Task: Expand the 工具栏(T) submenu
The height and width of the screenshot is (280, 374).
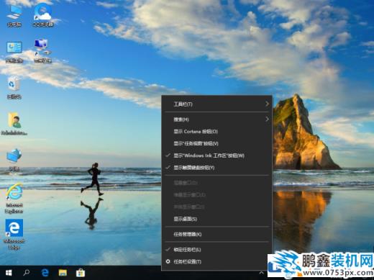Action: (x=216, y=104)
